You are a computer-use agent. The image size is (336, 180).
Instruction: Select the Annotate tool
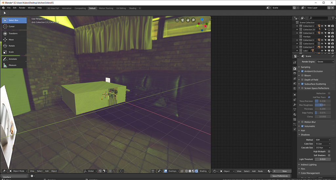14,59
